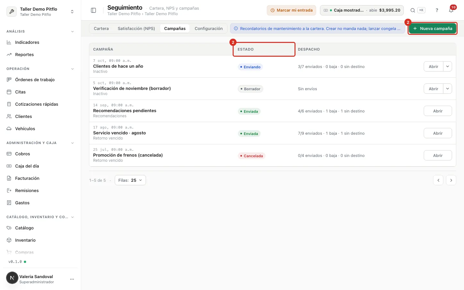
Task: Click the Caja del día icon
Action: click(x=9, y=166)
